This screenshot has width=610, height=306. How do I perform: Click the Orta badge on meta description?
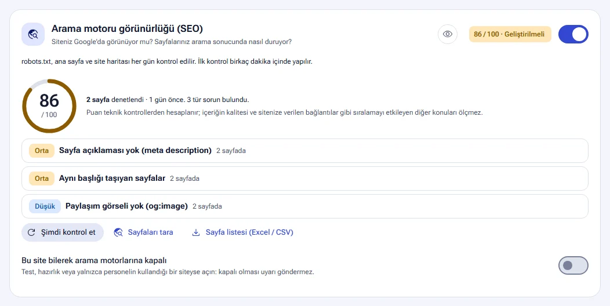pos(42,151)
